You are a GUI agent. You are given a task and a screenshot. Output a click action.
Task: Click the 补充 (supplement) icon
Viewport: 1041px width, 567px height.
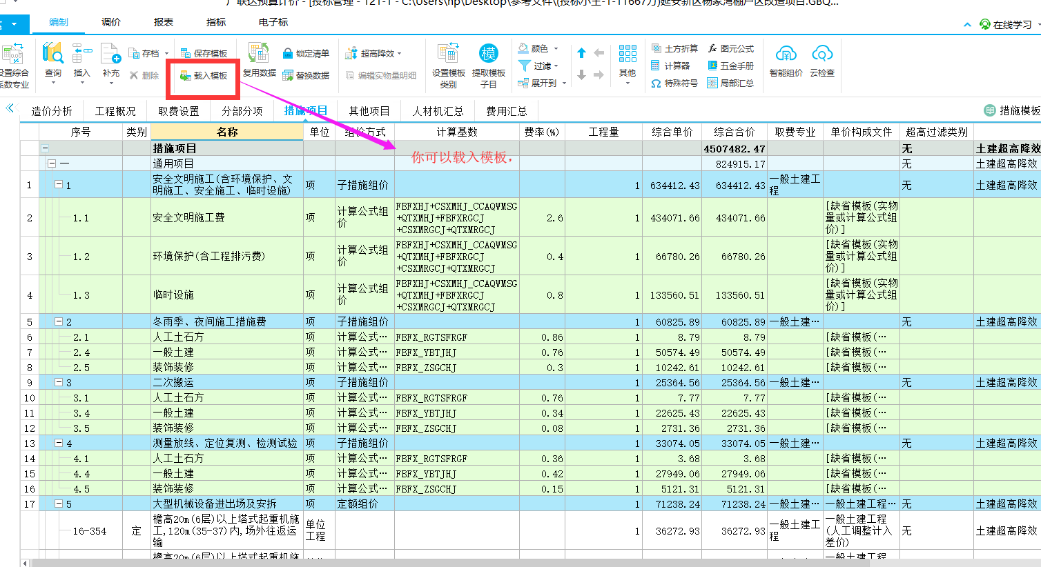tap(110, 54)
